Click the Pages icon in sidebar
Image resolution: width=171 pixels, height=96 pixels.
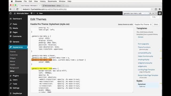pyautogui.click(x=11, y=32)
